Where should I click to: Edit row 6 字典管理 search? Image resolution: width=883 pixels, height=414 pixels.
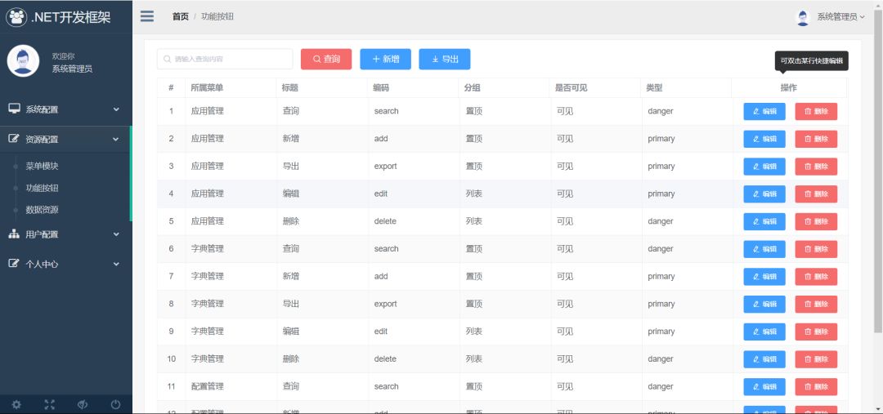coord(764,249)
